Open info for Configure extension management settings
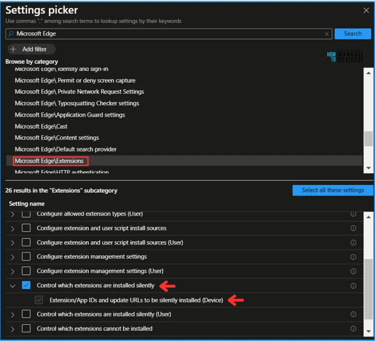This screenshot has height=341, width=375. (353, 257)
